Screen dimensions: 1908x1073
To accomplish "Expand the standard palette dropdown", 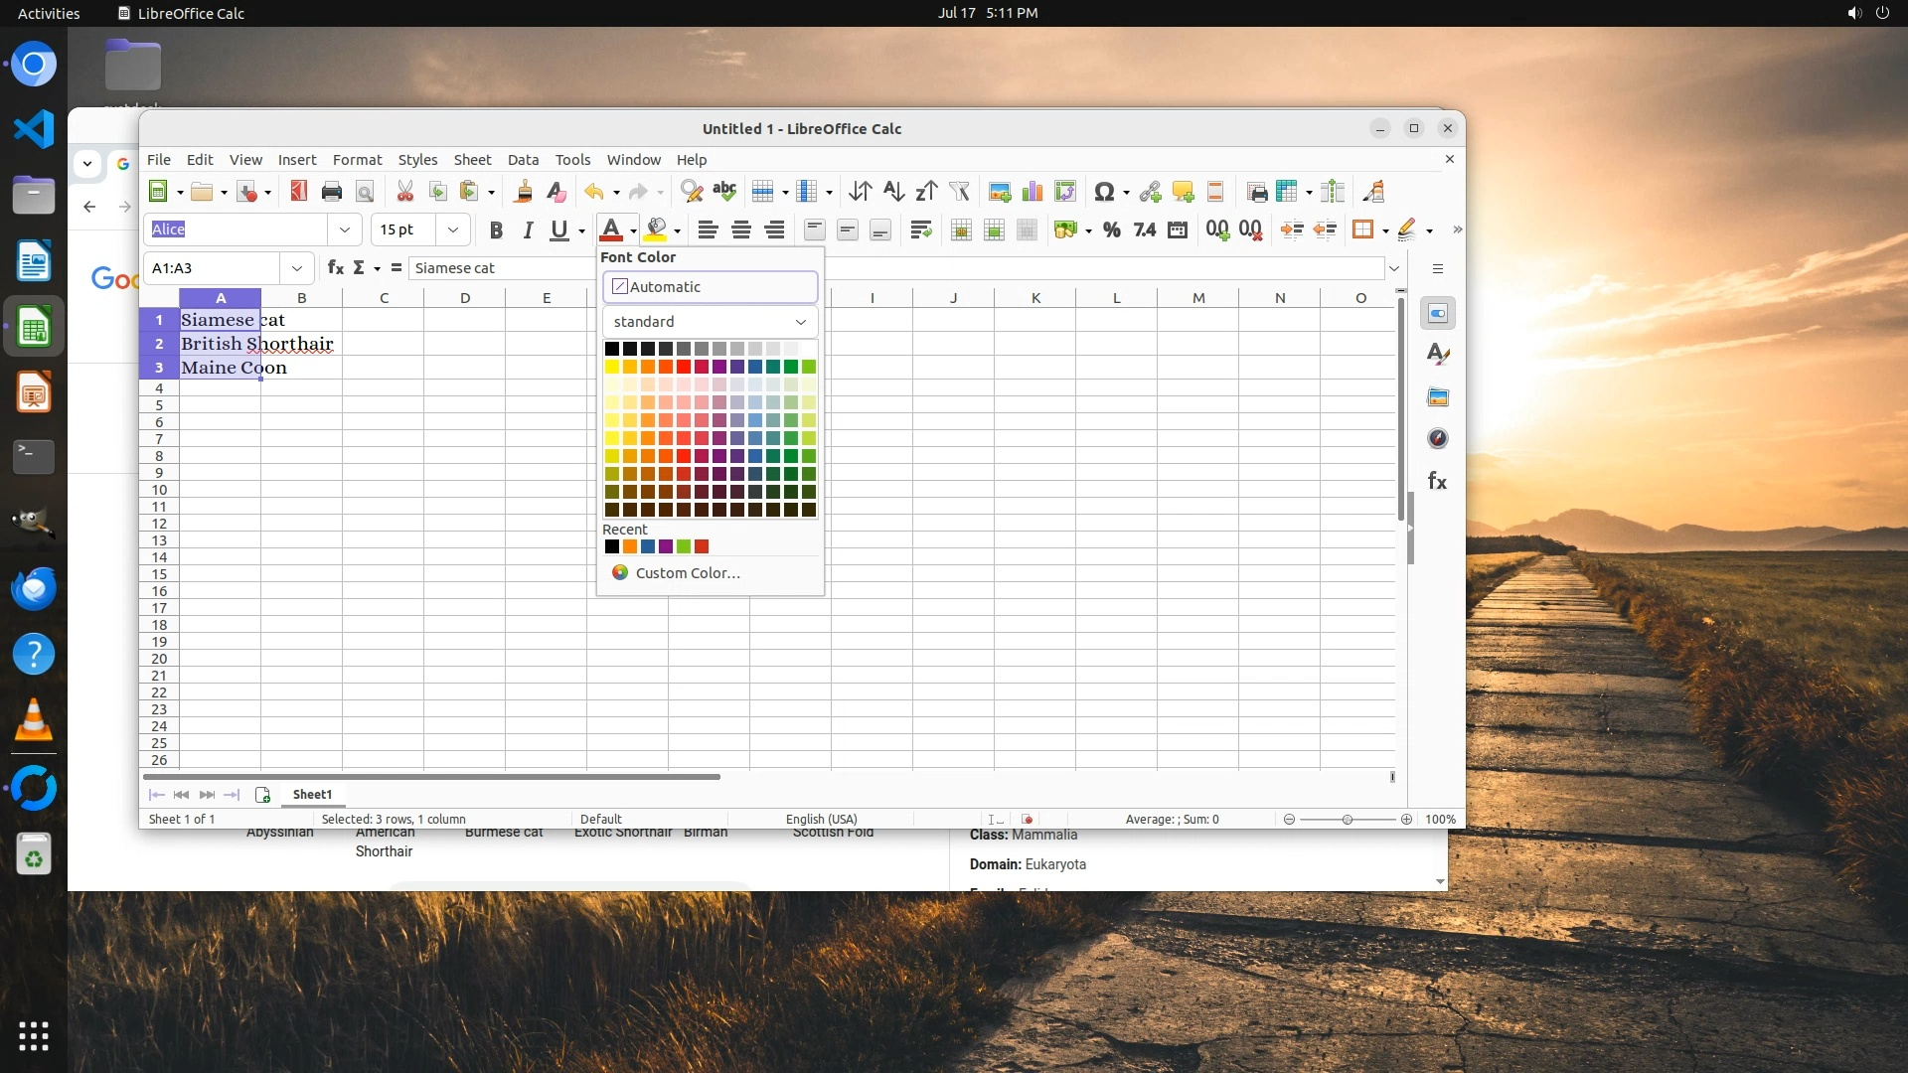I will (710, 322).
